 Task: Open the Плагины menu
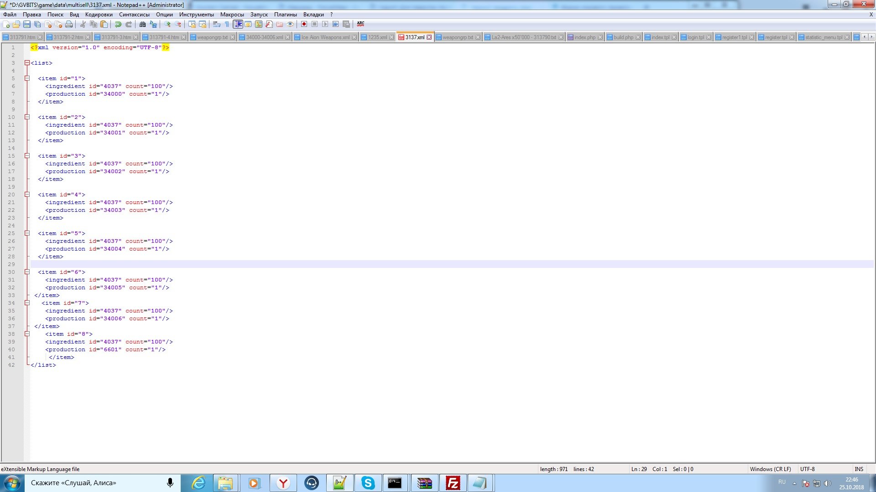[285, 15]
